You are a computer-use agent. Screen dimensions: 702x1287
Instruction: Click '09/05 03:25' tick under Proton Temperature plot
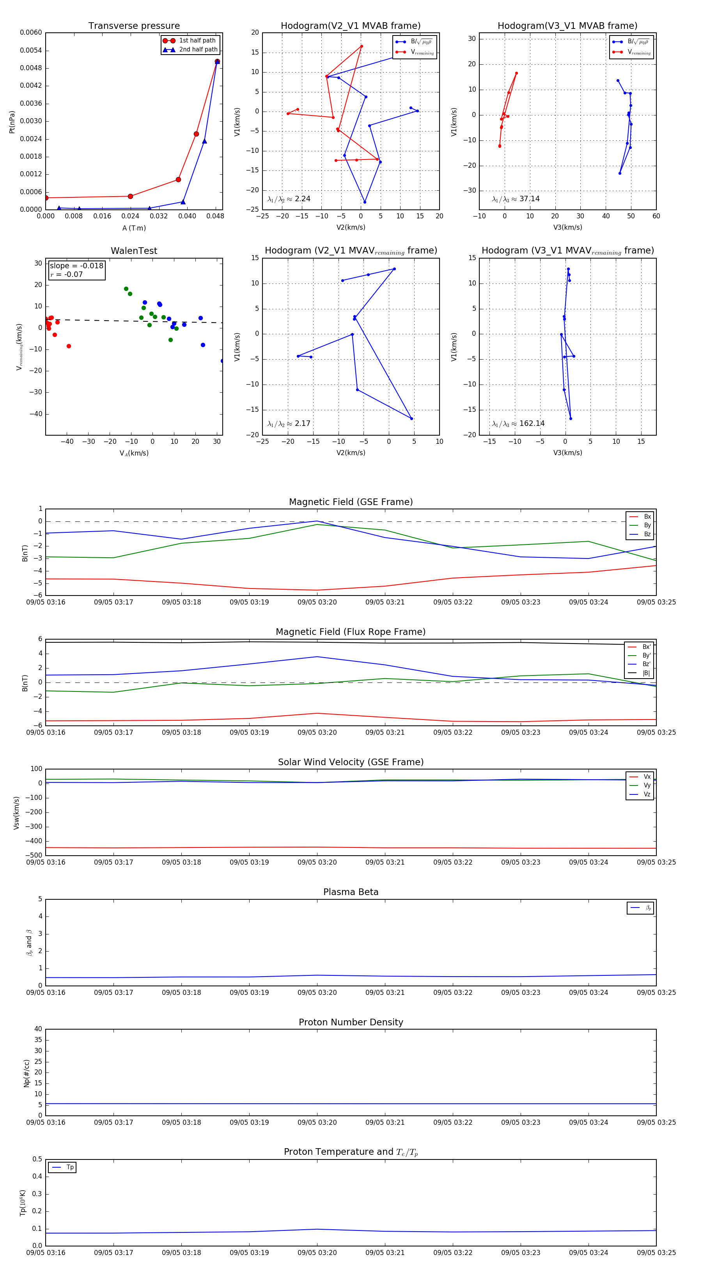click(x=656, y=1253)
